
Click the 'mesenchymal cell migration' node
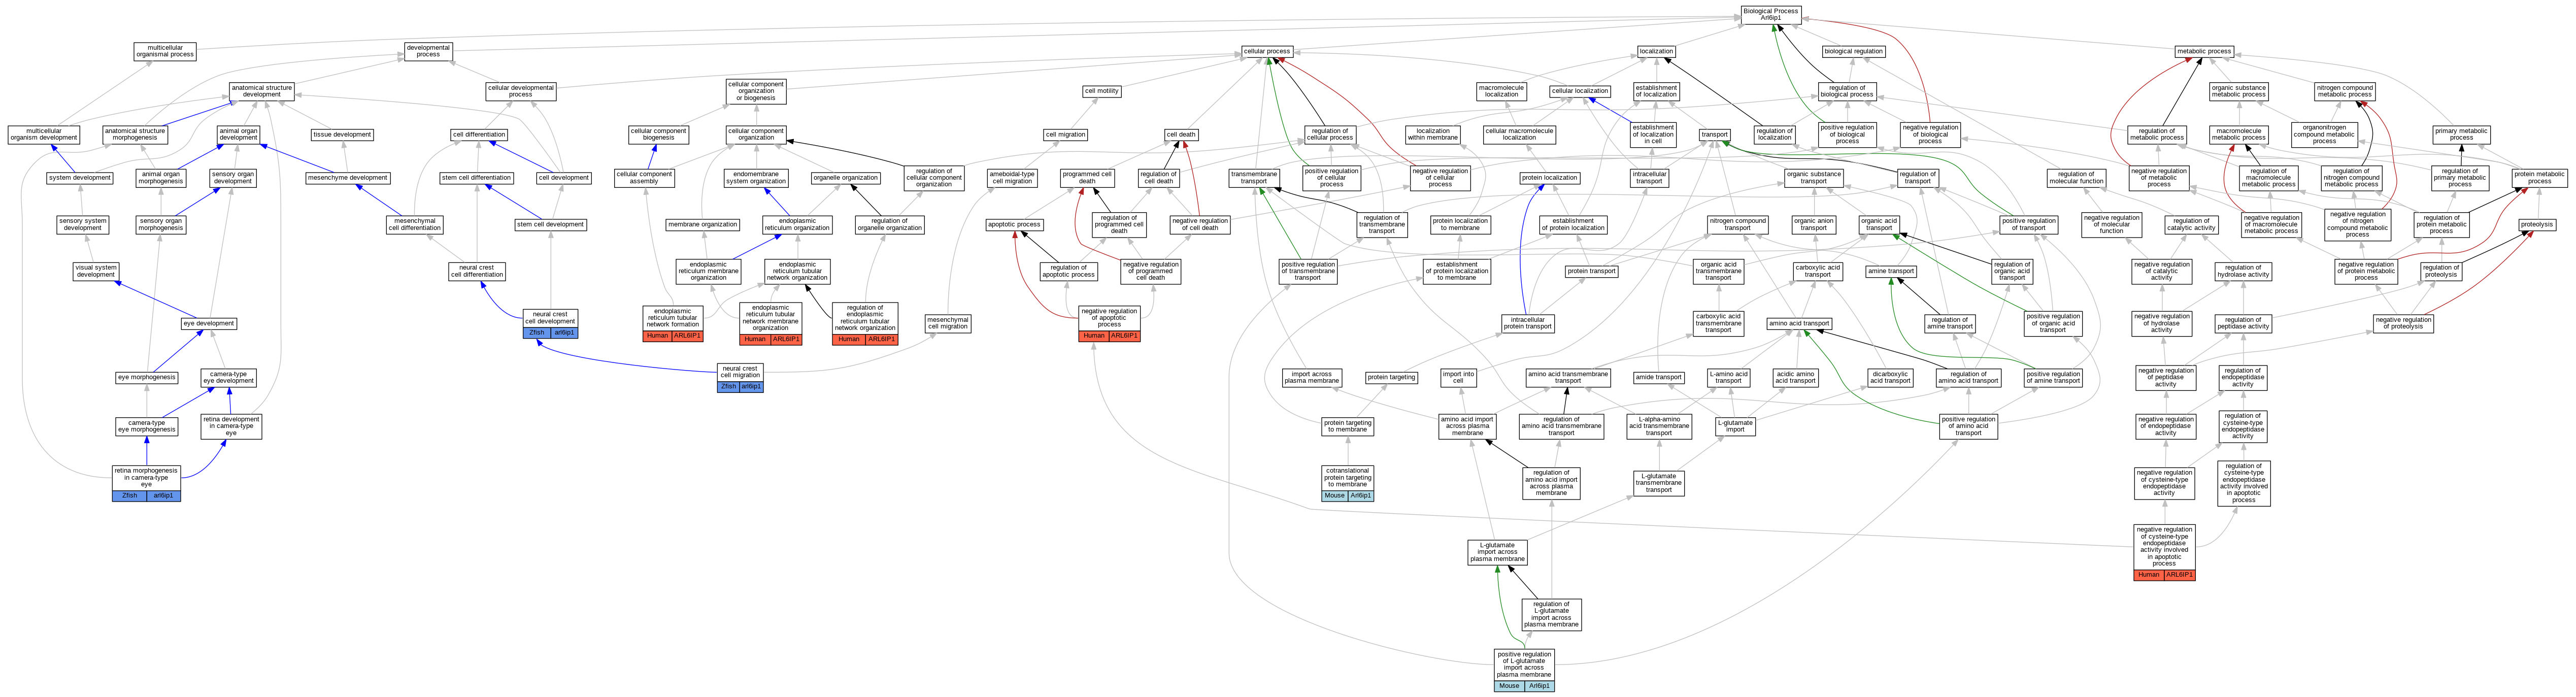tap(948, 324)
